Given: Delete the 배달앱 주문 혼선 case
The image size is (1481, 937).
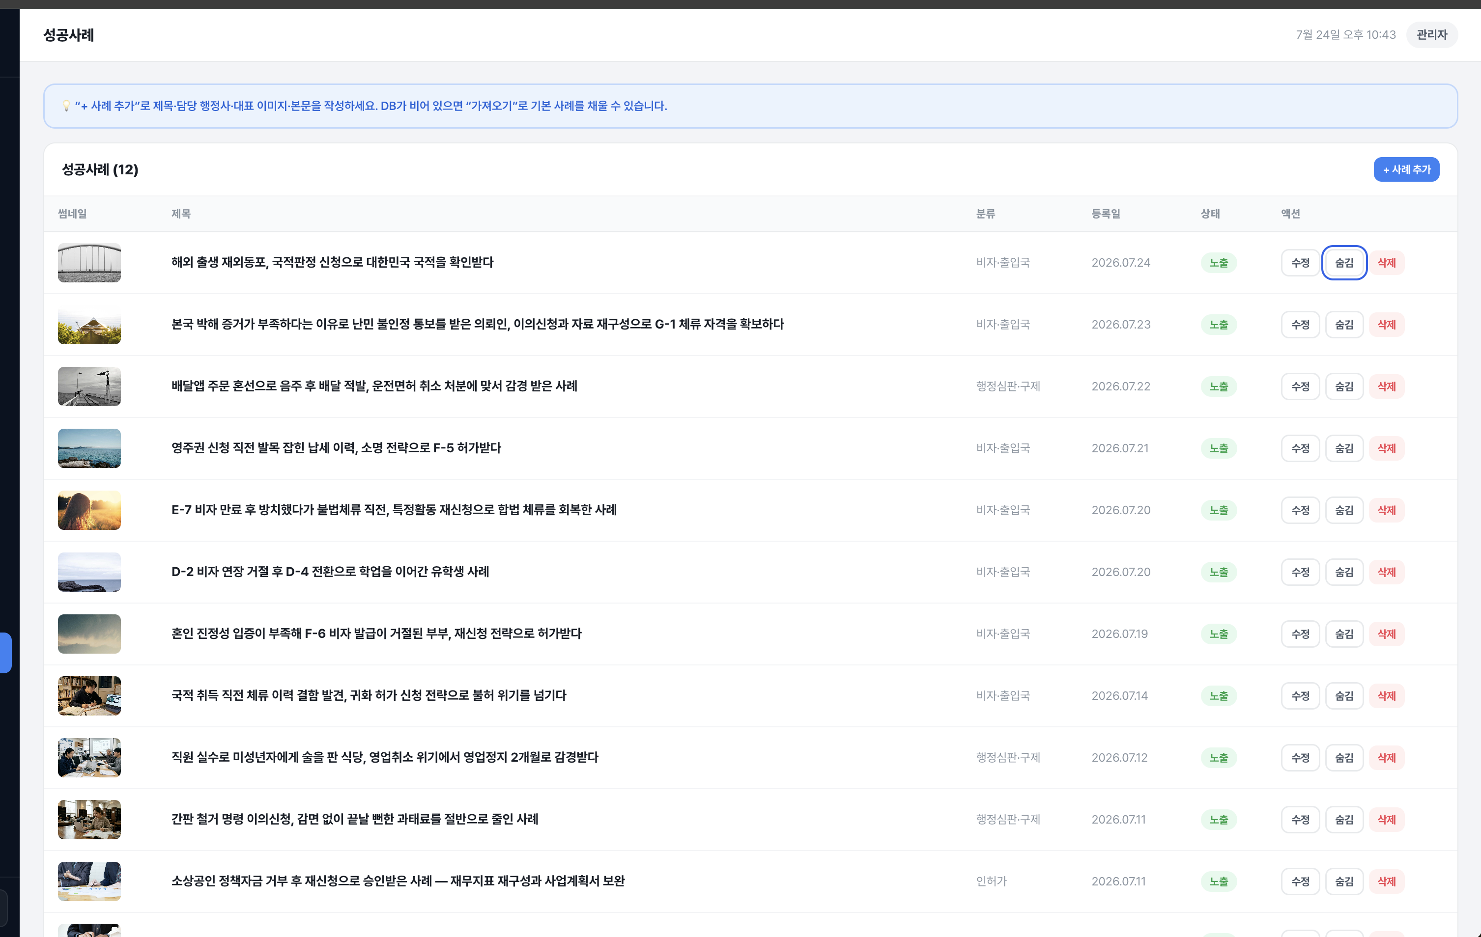Looking at the screenshot, I should pos(1386,386).
